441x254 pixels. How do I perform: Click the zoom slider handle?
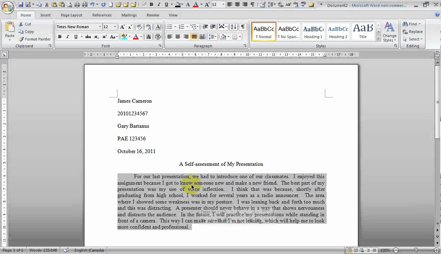(x=416, y=250)
